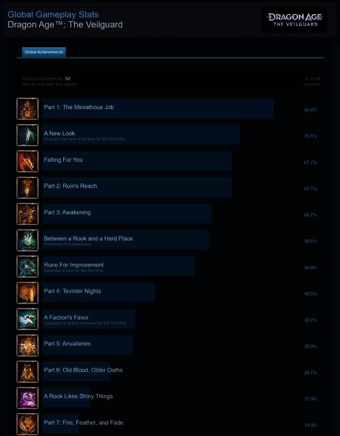The image size is (340, 436).
Task: Click the Part 1: The Minrathous Job icon
Action: click(28, 108)
